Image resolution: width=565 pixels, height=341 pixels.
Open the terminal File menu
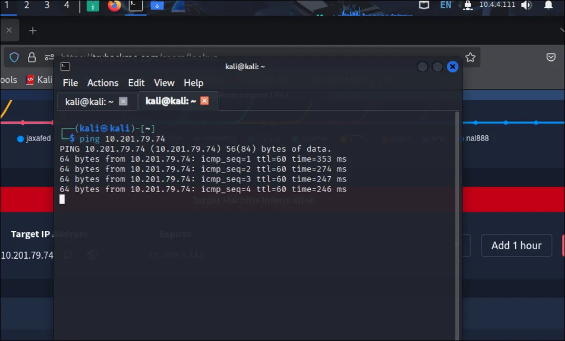pyautogui.click(x=70, y=83)
